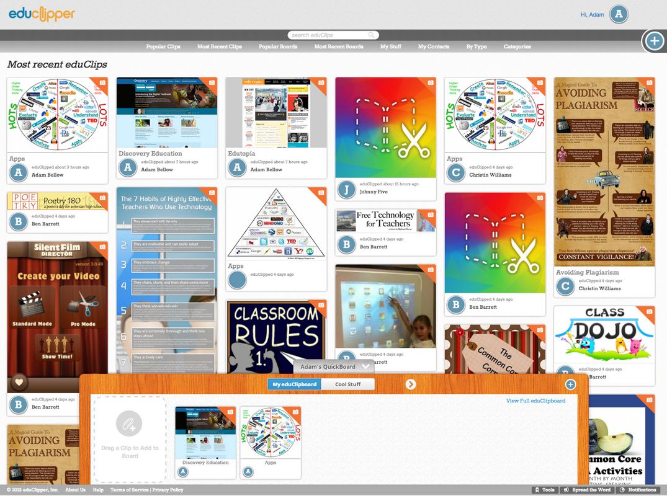This screenshot has height=496, width=667.
Task: Click the search eduClips input field
Action: 329,35
